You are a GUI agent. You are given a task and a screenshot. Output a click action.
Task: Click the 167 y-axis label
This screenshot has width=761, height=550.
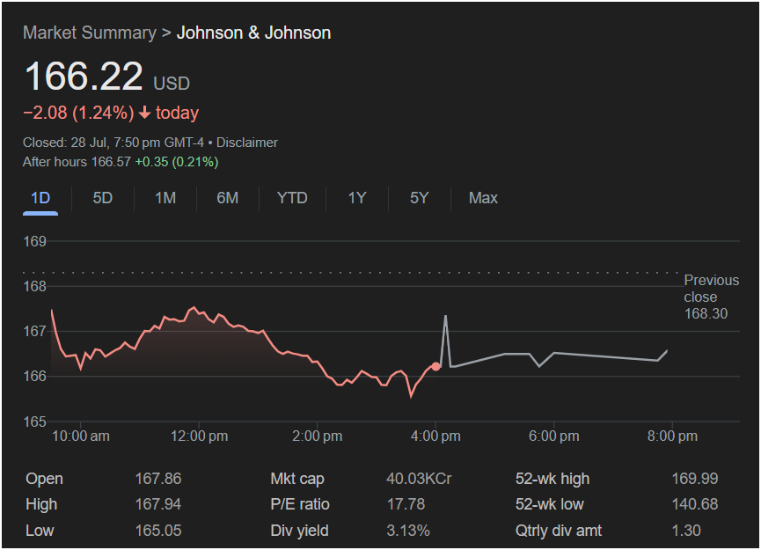[35, 332]
